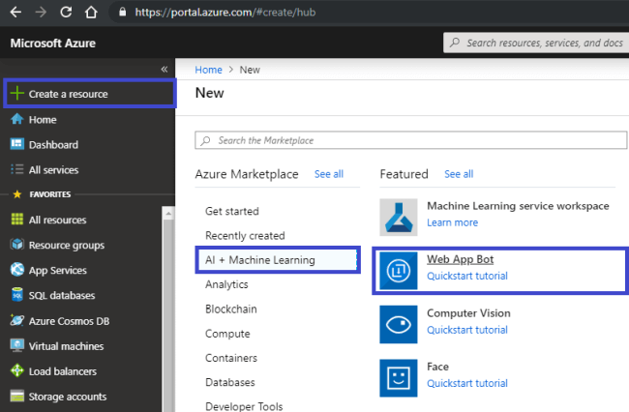Click Quickstart tutorial under Computer Vision
Screen dimensions: 629x412
tap(467, 330)
